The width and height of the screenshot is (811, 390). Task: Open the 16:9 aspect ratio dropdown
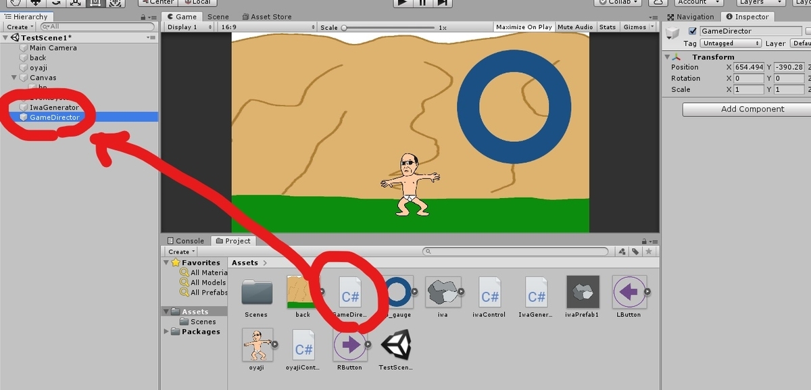(x=268, y=27)
